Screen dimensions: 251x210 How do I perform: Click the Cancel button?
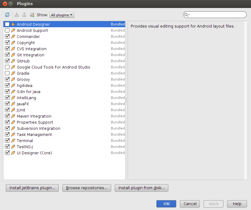pyautogui.click(x=190, y=204)
